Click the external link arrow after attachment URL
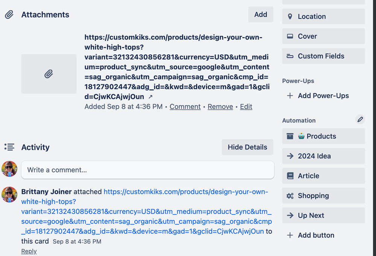The width and height of the screenshot is (376, 256). (x=151, y=97)
